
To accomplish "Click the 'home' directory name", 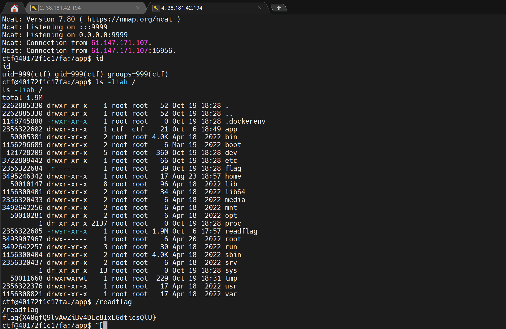I will click(x=233, y=176).
